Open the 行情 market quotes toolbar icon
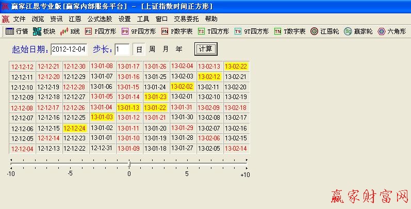This screenshot has height=209, width=411. (17, 31)
